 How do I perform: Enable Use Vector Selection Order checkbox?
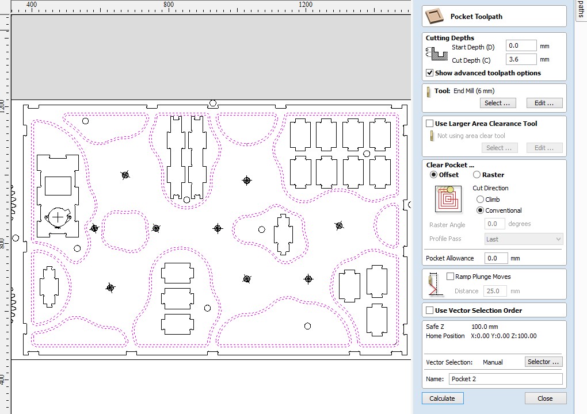point(430,310)
